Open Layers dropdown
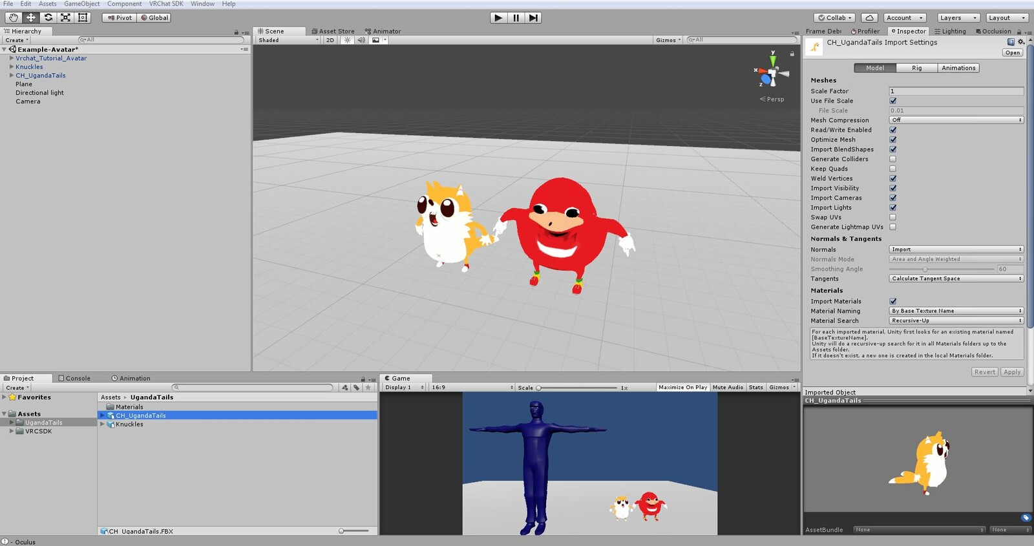The width and height of the screenshot is (1034, 546). point(958,17)
